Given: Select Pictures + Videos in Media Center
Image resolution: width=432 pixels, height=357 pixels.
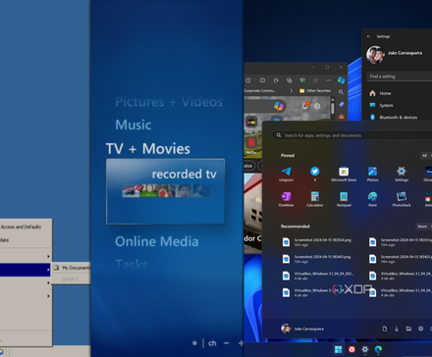Looking at the screenshot, I should pos(169,102).
